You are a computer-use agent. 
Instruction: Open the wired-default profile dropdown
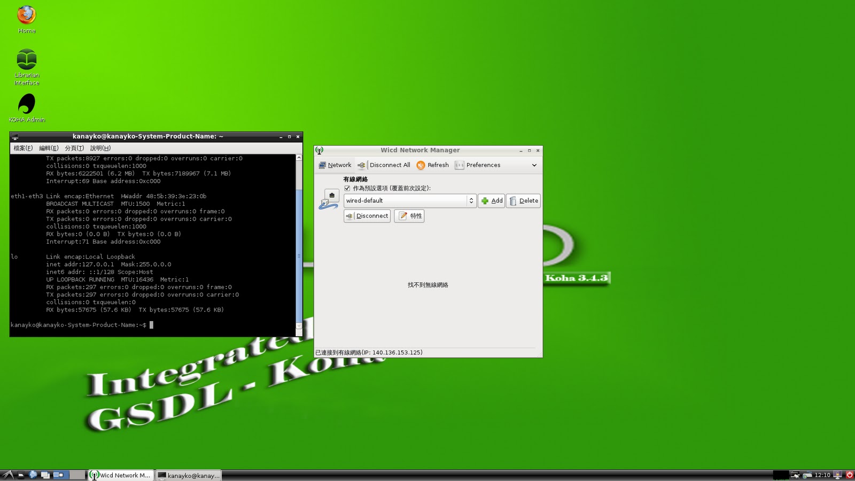click(410, 201)
